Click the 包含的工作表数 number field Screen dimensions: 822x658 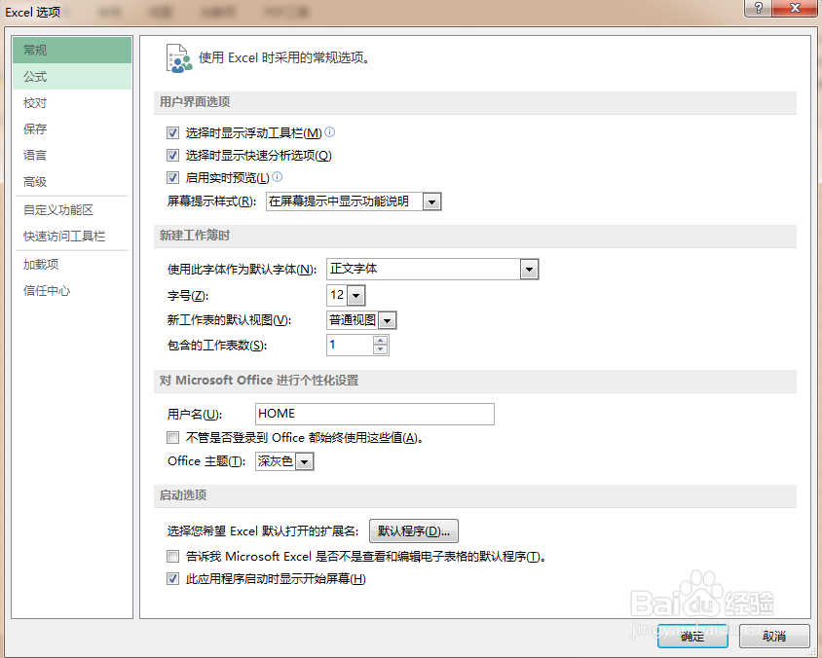pos(350,346)
